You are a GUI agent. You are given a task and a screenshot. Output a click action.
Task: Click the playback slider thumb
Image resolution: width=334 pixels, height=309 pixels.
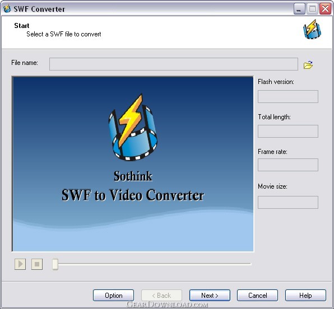point(55,264)
